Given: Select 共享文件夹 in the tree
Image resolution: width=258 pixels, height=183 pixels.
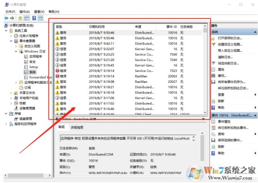Looking at the screenshot, I should click(x=27, y=93).
